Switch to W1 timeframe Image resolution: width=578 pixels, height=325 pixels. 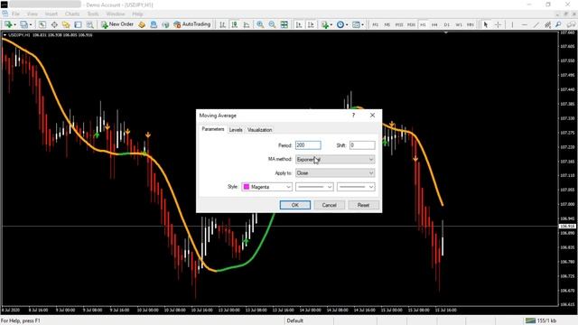459,24
